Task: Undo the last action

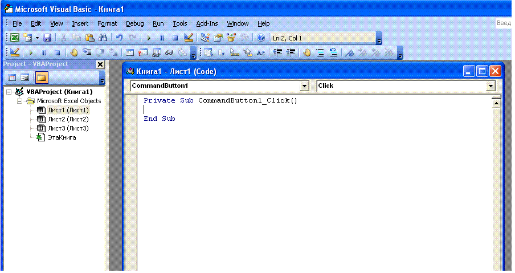Action: pyautogui.click(x=119, y=38)
